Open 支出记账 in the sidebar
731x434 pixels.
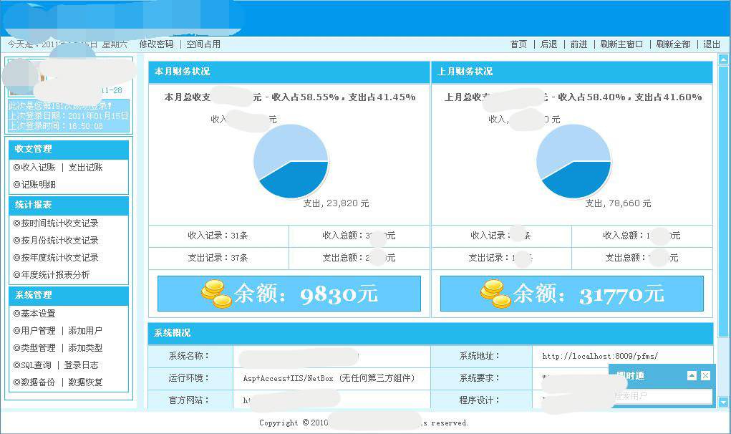[x=85, y=168]
